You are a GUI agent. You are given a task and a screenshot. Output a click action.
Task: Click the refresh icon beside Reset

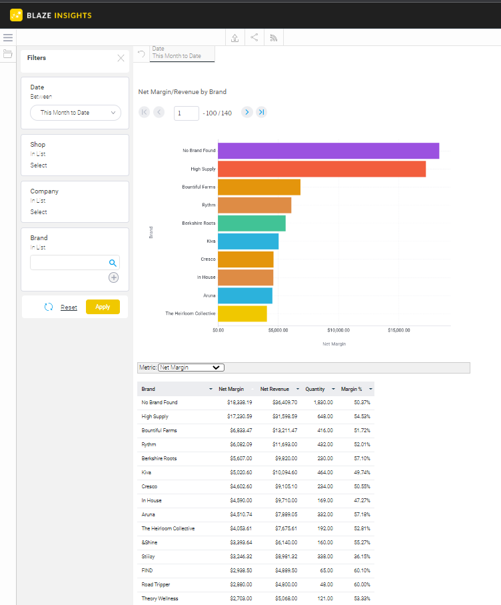click(49, 307)
